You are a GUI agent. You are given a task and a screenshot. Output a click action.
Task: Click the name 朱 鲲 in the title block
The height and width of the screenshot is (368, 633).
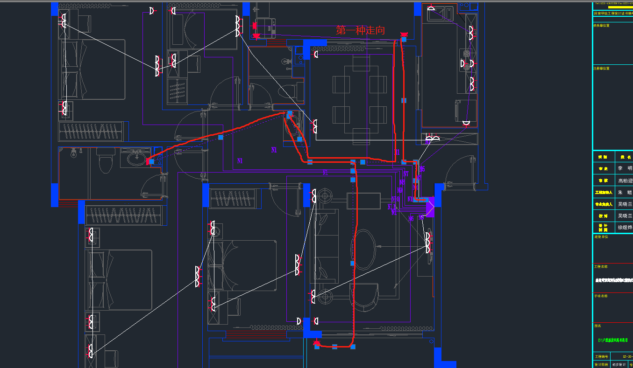pos(625,192)
